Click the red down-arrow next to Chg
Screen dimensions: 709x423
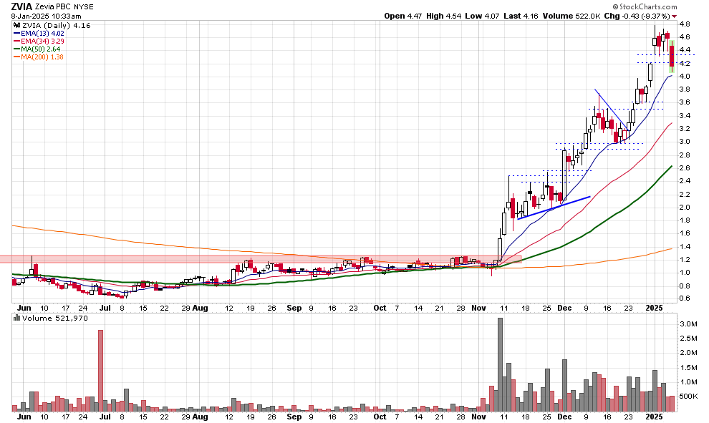pyautogui.click(x=673, y=16)
